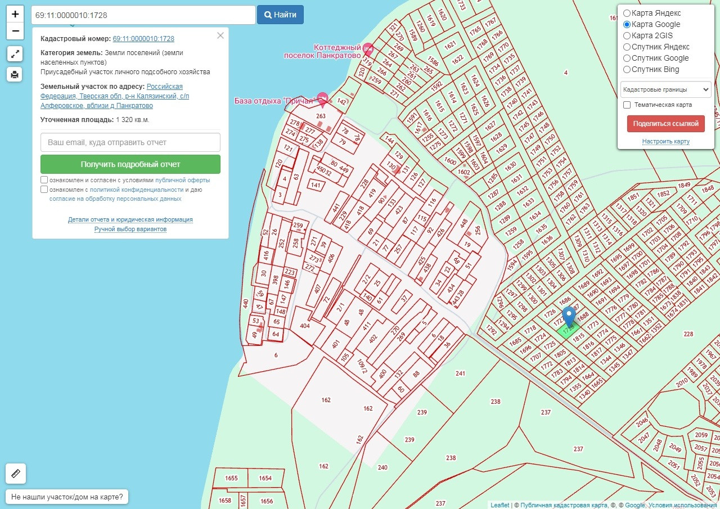
Task: Select Спутник Google satellite layer
Action: [x=627, y=58]
